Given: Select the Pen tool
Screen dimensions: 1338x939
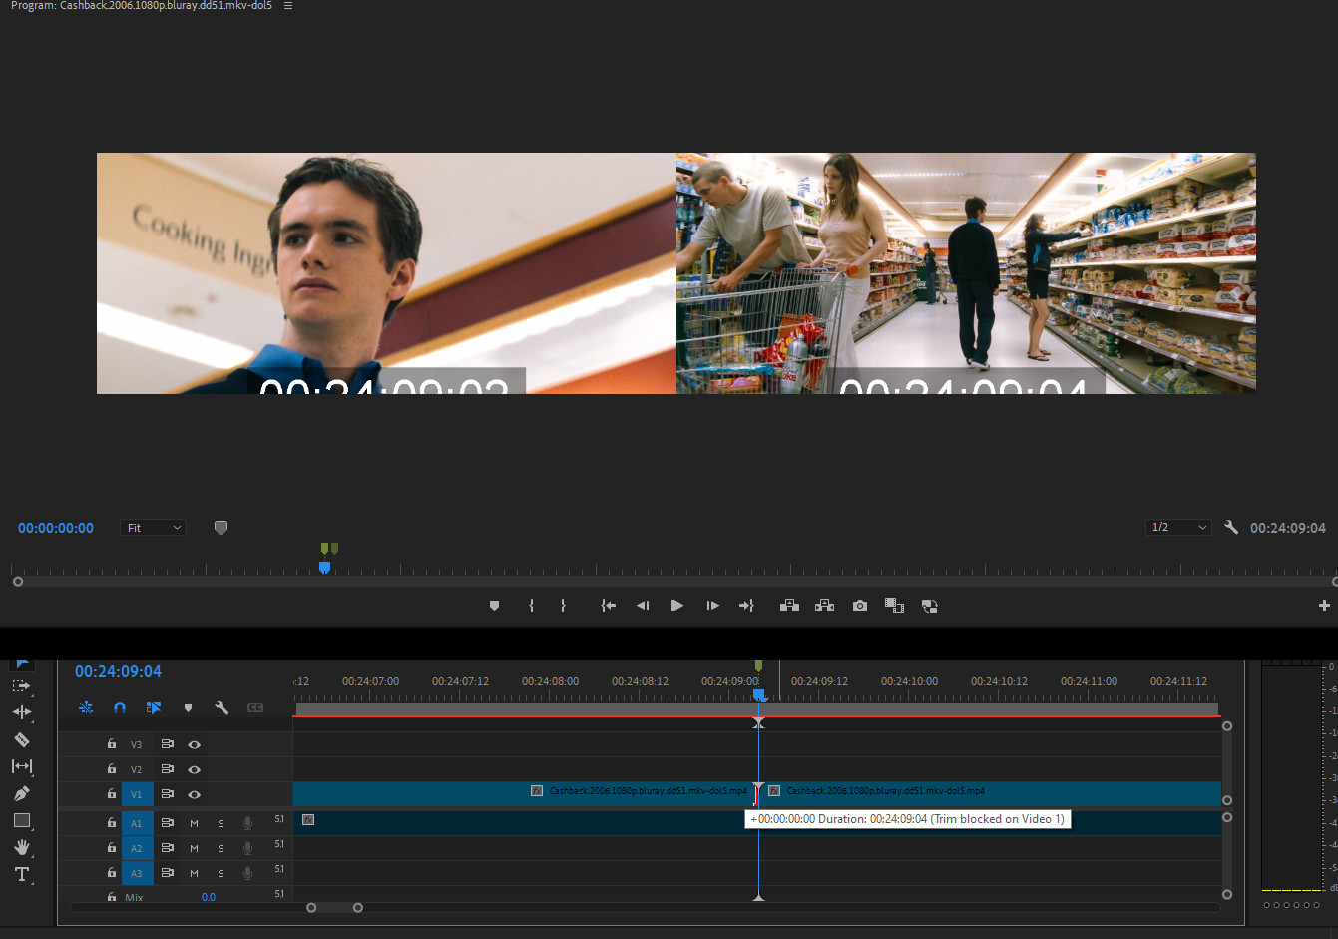Looking at the screenshot, I should [21, 794].
